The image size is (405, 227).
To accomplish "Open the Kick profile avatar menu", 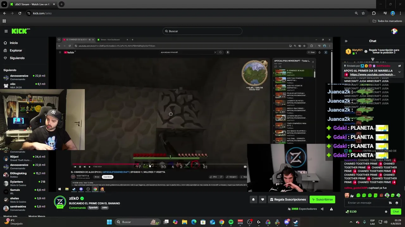I will coord(394,31).
